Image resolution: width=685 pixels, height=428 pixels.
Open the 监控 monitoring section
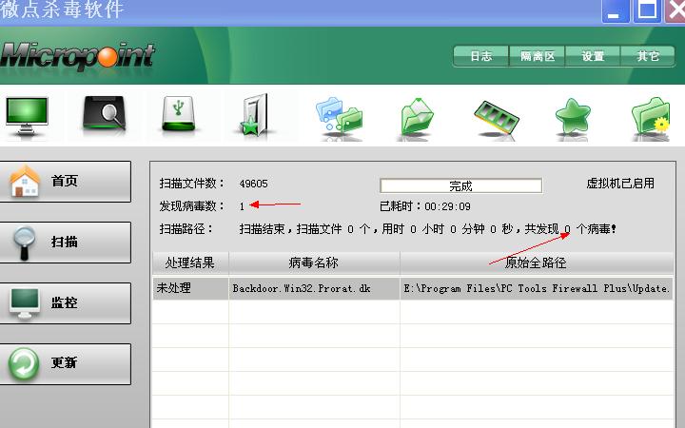click(x=66, y=303)
